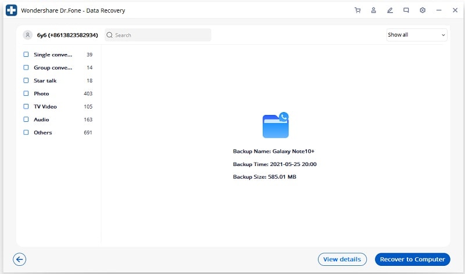Open the Audio category
465x274 pixels.
point(41,120)
